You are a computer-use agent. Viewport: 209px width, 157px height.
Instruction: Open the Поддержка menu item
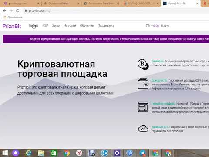tap(106, 26)
